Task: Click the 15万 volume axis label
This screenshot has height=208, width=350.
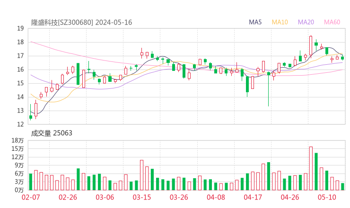Action: (17, 148)
